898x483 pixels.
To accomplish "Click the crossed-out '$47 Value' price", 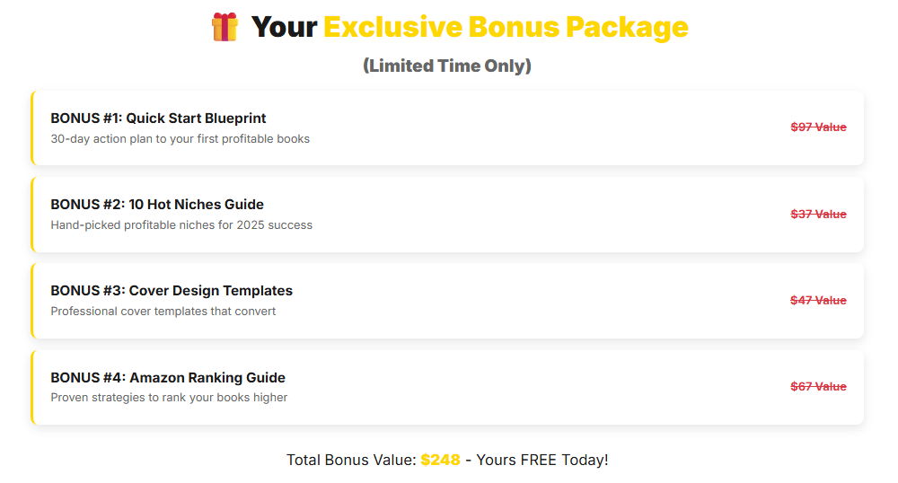I will [818, 301].
